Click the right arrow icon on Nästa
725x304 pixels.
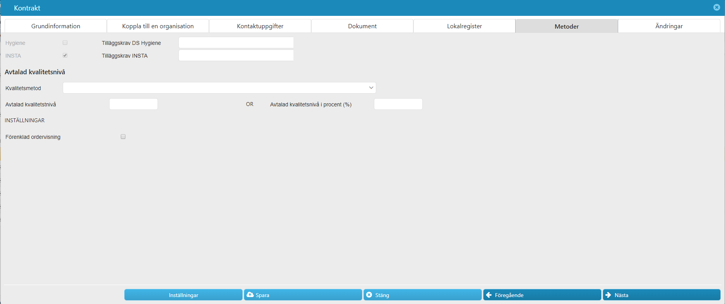pyautogui.click(x=608, y=295)
